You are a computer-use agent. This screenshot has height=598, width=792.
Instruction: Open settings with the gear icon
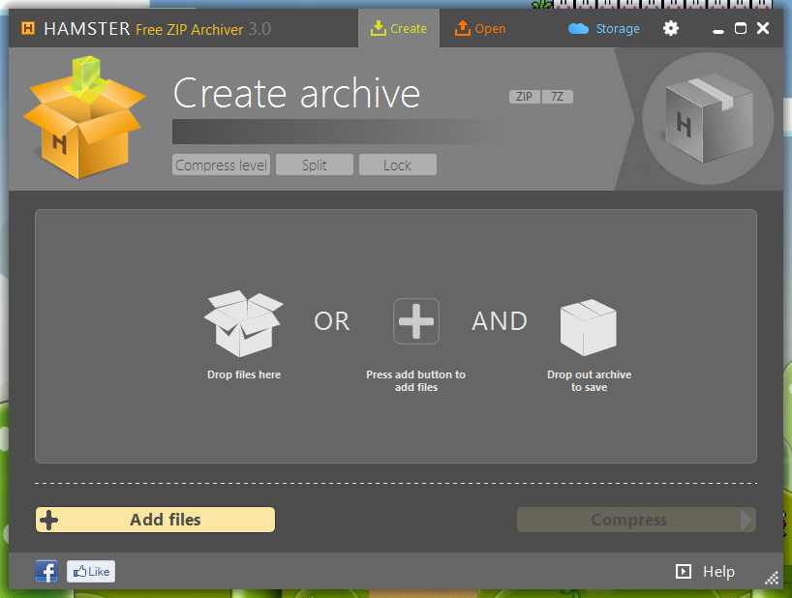tap(671, 28)
